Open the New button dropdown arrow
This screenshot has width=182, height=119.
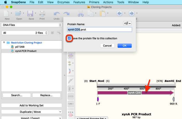(11, 13)
